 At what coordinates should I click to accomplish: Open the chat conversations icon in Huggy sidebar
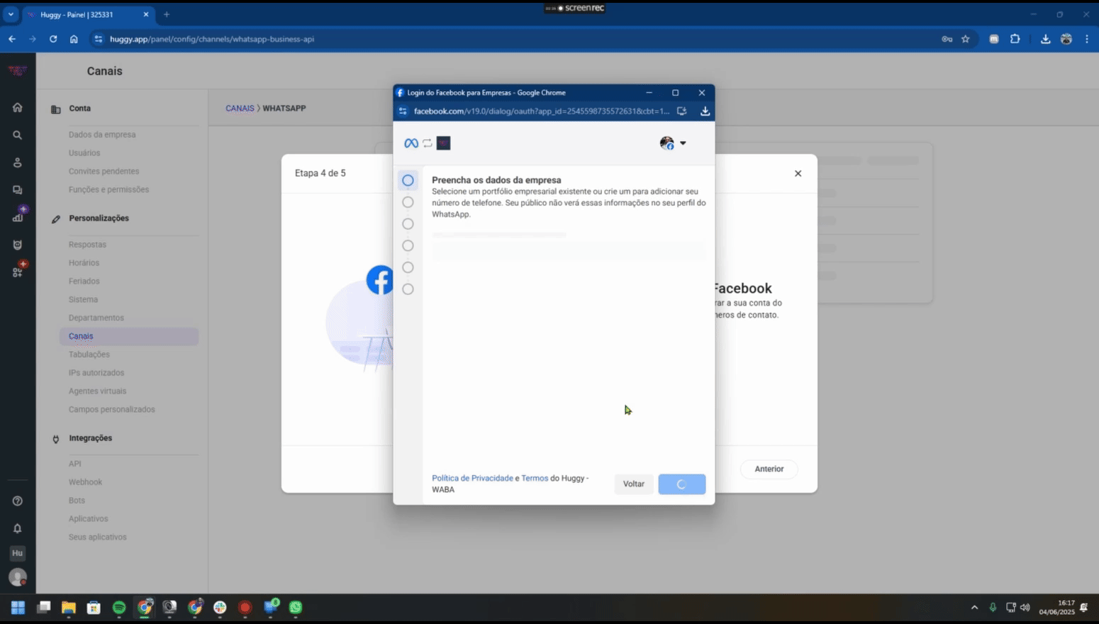[17, 190]
